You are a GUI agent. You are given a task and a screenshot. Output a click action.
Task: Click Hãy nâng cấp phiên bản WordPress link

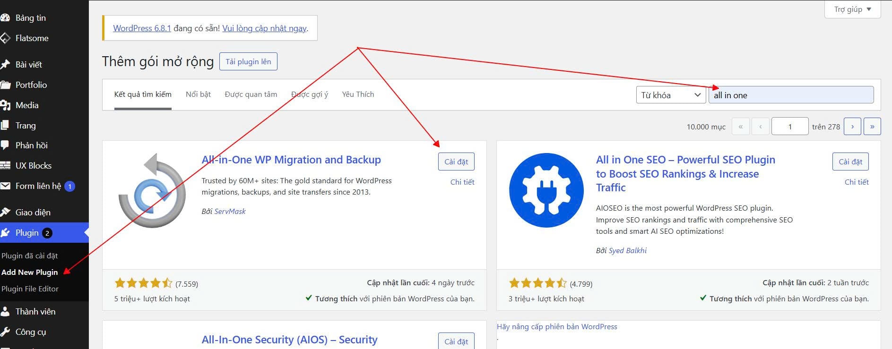[x=557, y=326]
